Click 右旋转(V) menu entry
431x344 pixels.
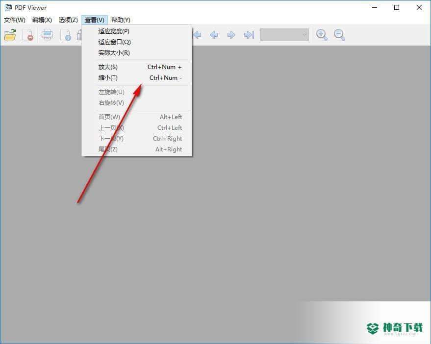(x=137, y=103)
